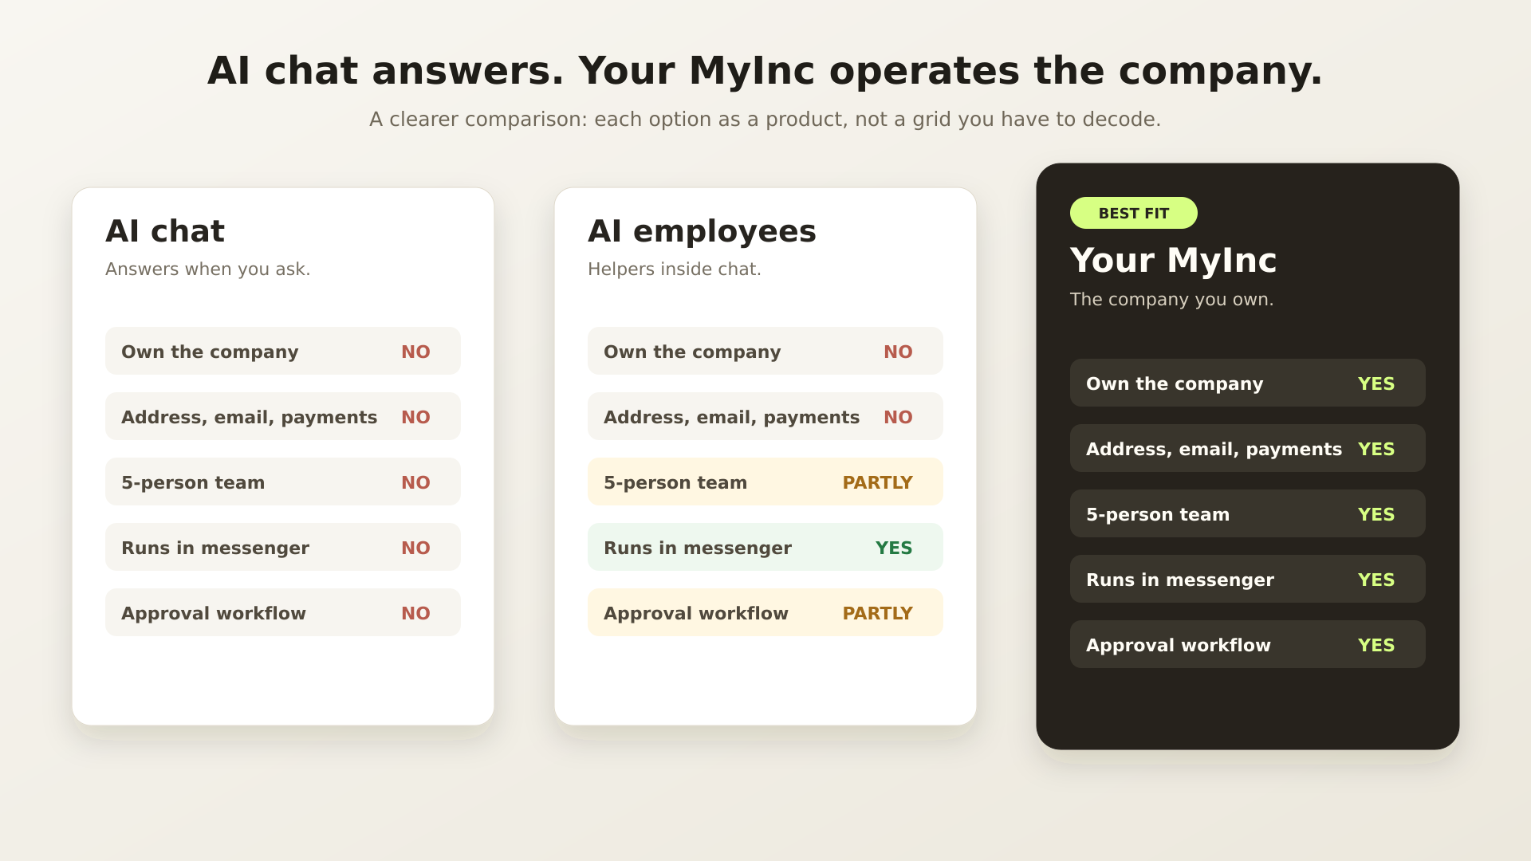Screen dimensions: 1531x861
Task: Click 'Address, email, payments' row in AI chat card
Action: click(283, 416)
